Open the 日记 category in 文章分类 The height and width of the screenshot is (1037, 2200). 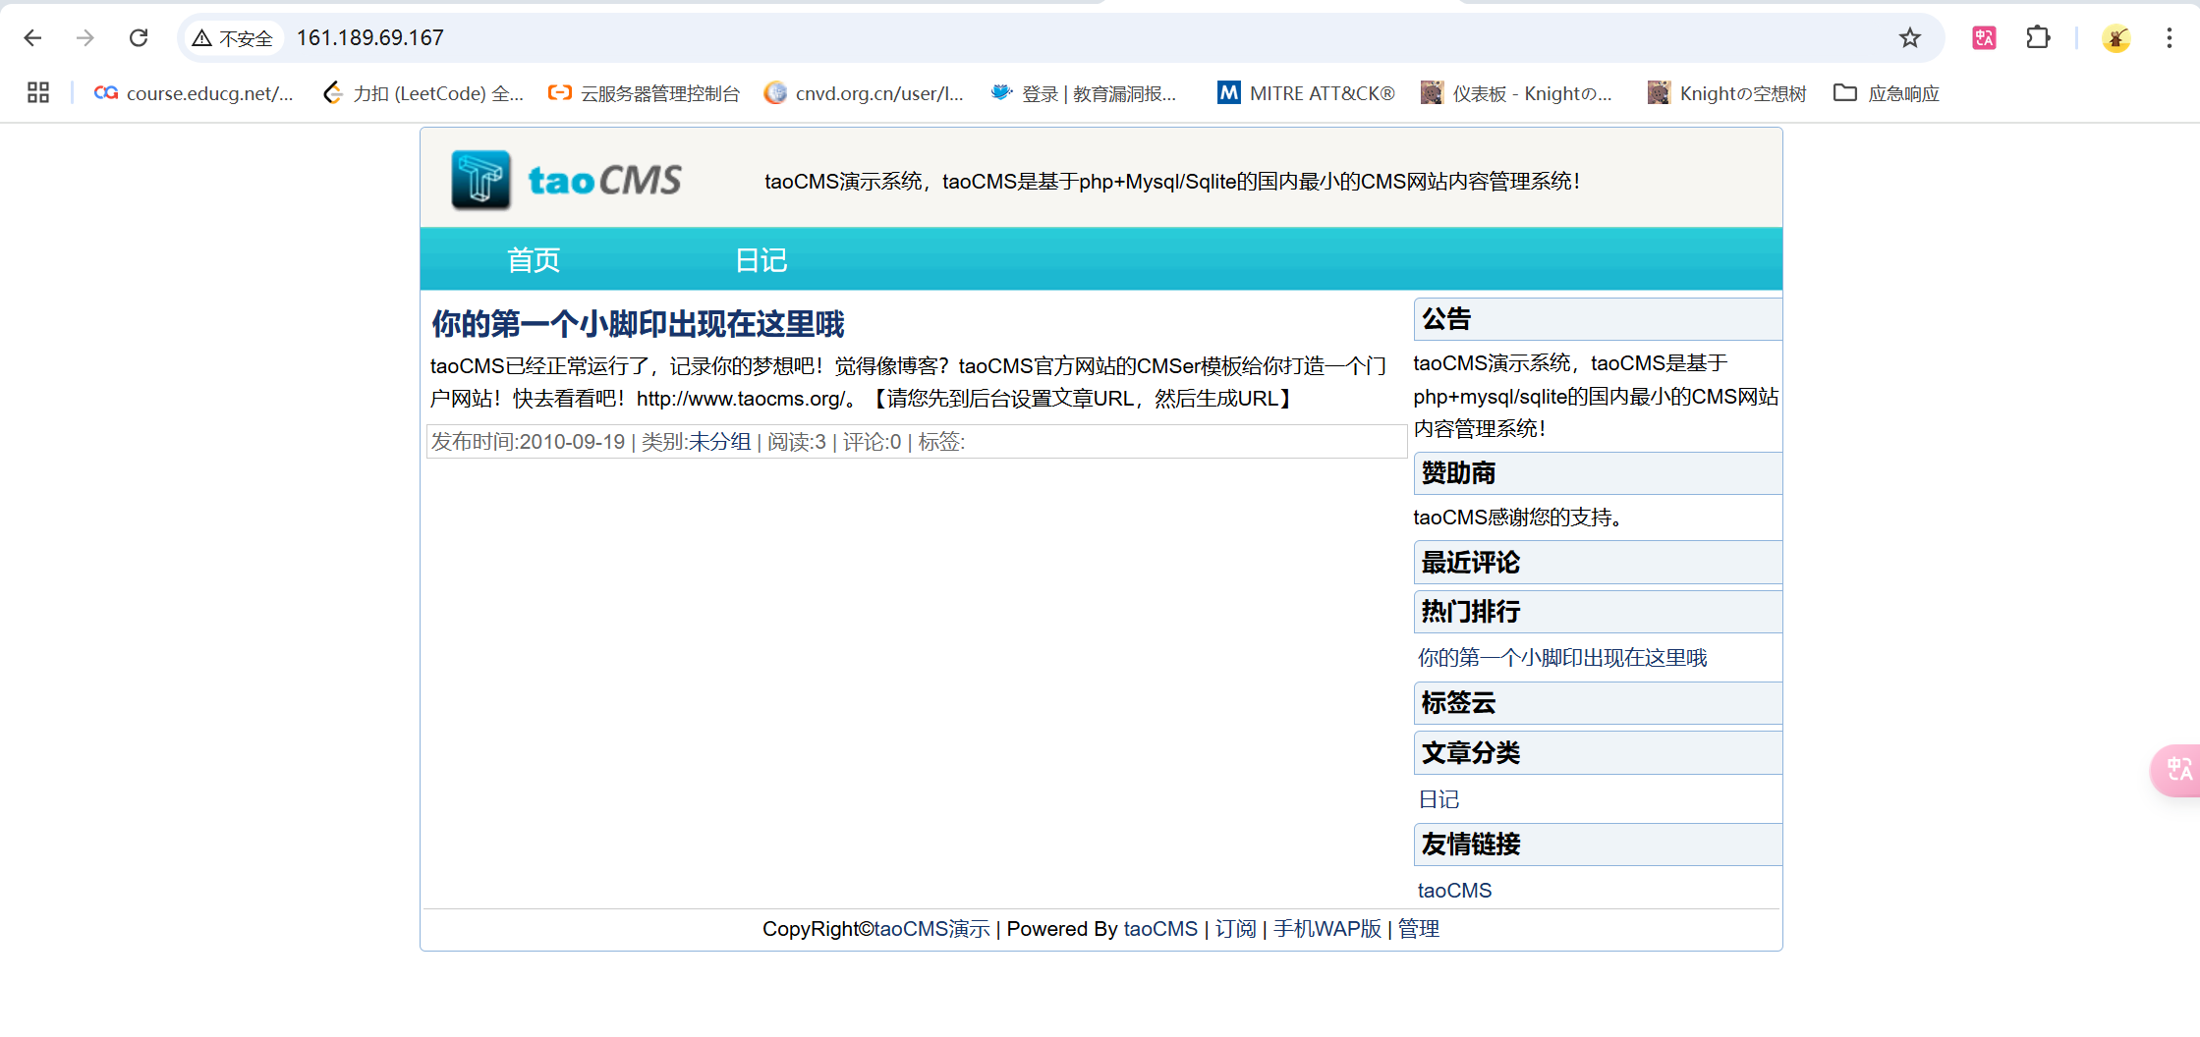1438,799
